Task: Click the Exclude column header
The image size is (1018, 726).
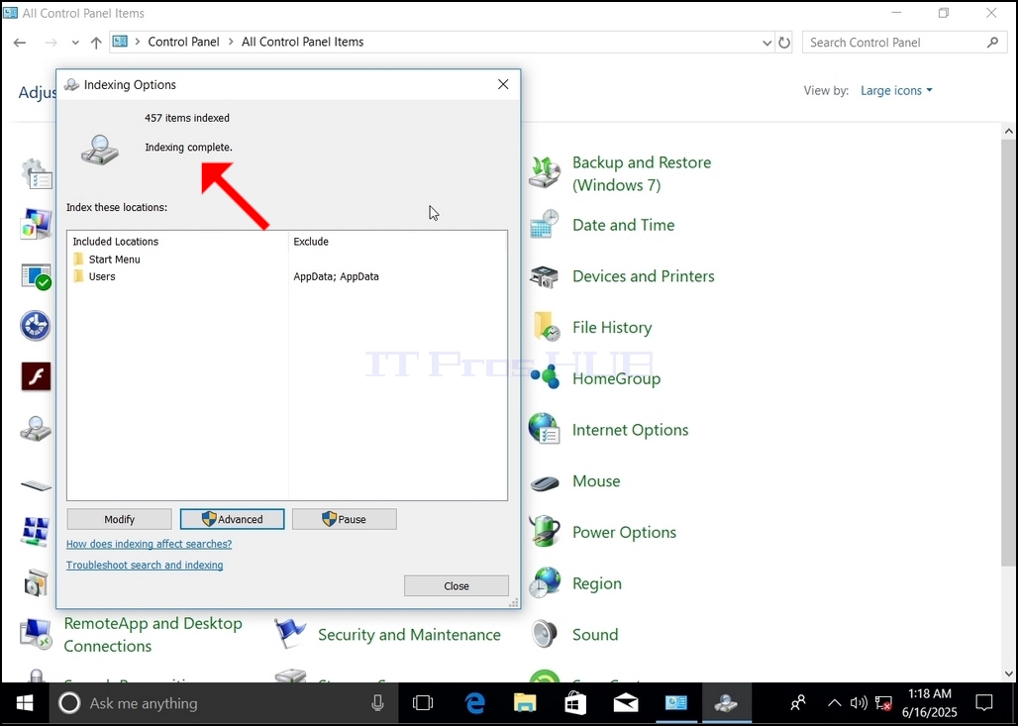Action: [x=311, y=242]
